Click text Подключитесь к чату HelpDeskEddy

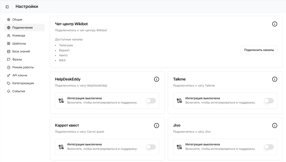pyautogui.click(x=81, y=85)
